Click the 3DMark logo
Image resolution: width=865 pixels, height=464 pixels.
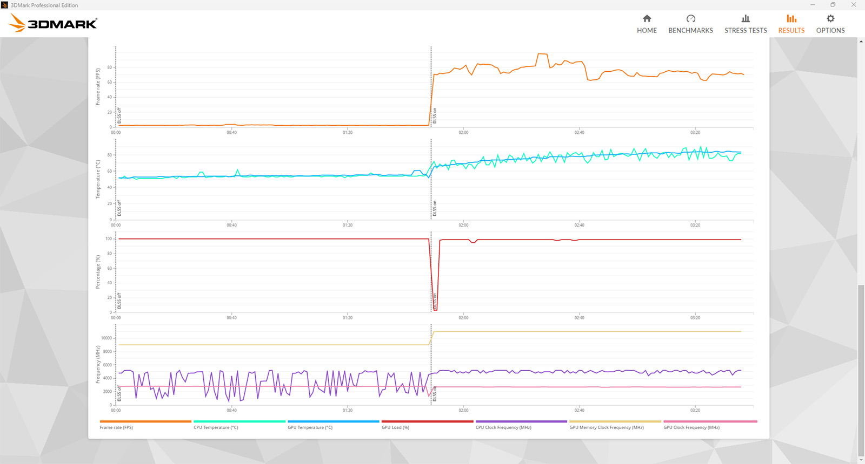53,23
